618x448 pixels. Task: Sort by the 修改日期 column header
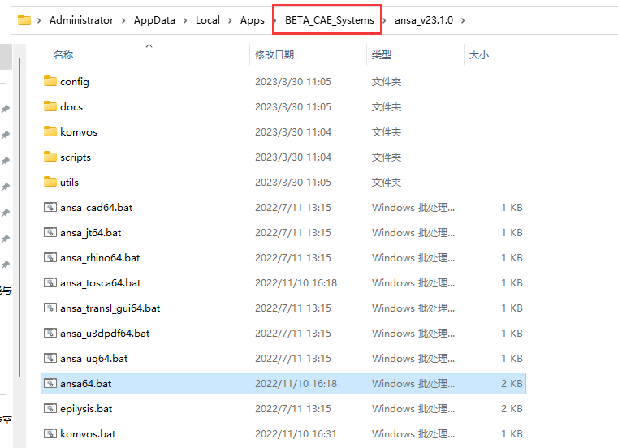(x=274, y=54)
